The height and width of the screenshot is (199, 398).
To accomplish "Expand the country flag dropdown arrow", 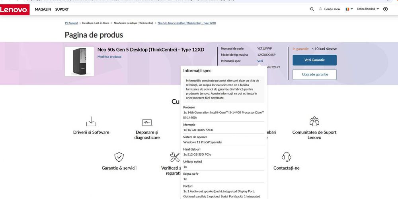I will (x=351, y=9).
